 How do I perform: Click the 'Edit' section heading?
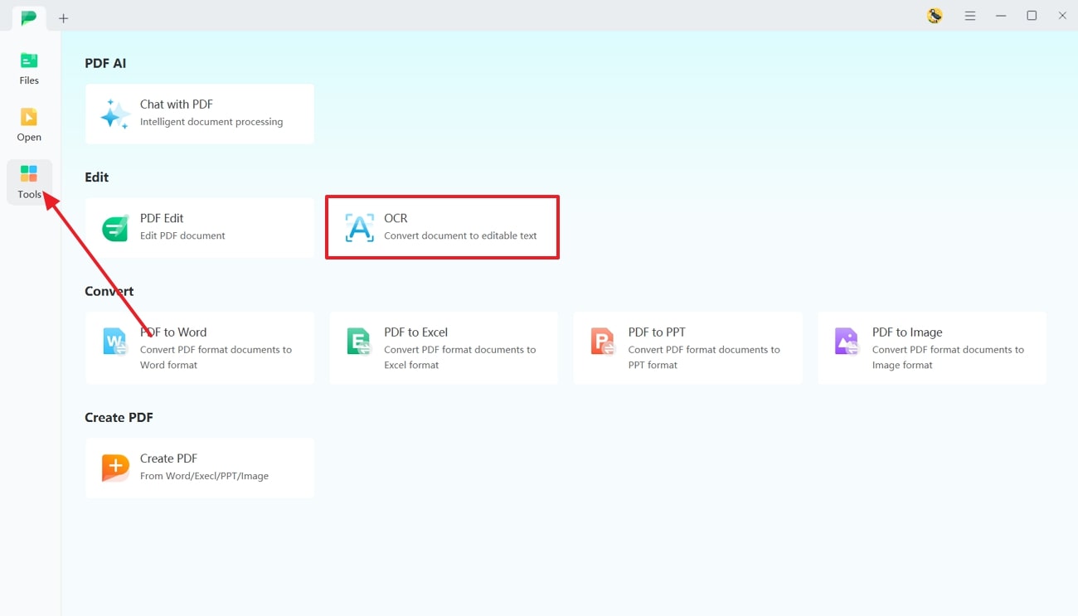96,177
